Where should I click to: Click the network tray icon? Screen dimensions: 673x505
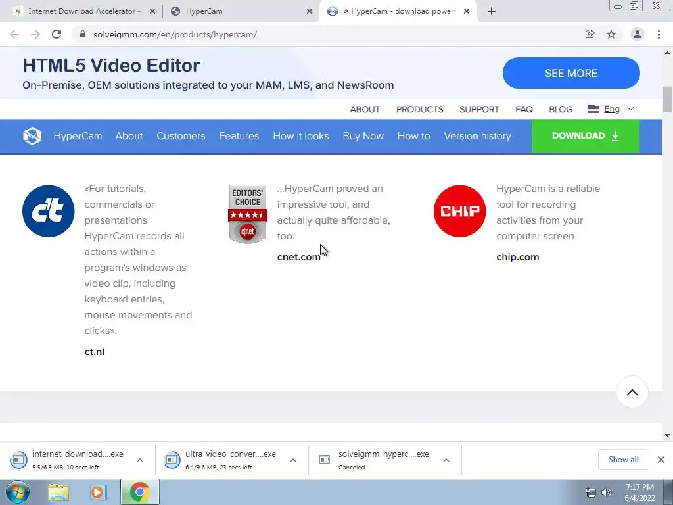(x=591, y=493)
